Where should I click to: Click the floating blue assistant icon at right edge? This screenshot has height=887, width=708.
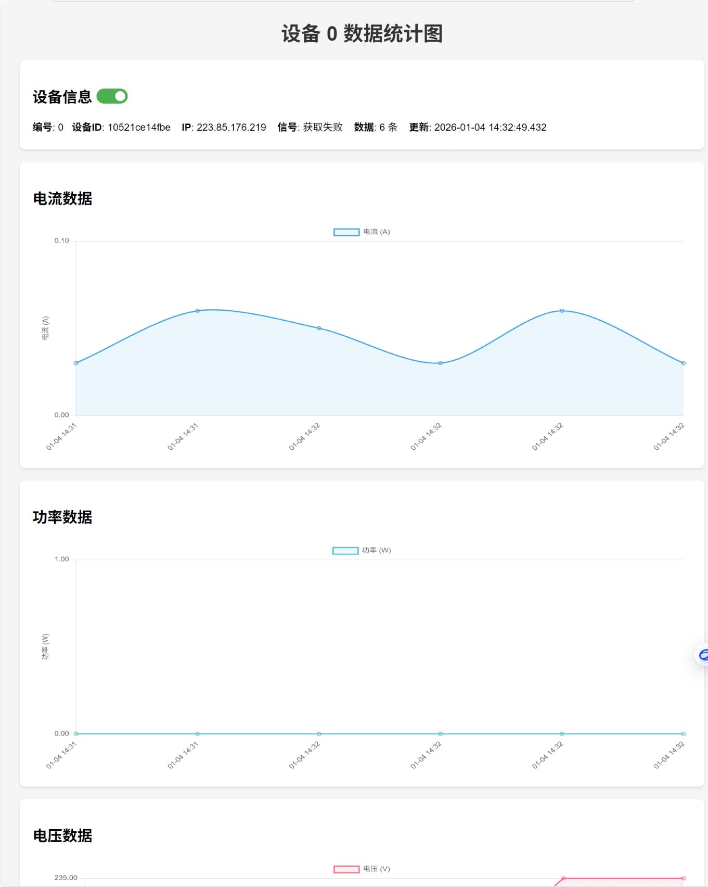[x=702, y=655]
